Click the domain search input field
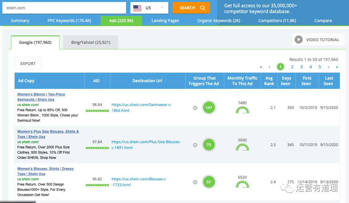Screen dimensions: 349x203 [64, 8]
